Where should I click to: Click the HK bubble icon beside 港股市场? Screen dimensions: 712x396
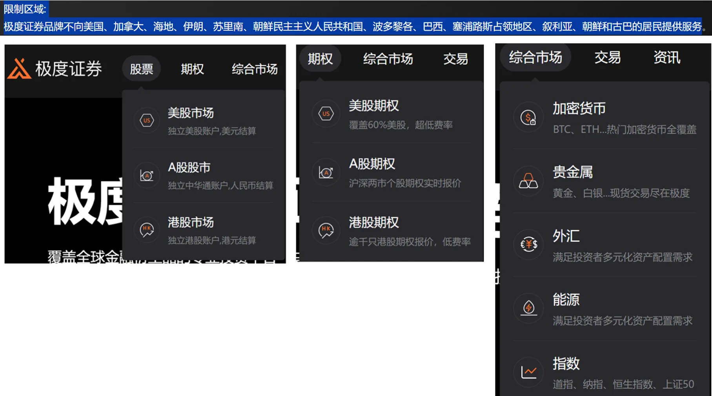click(x=147, y=230)
